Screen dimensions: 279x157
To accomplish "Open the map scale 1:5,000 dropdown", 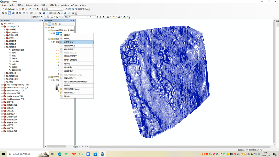I will (62, 9).
